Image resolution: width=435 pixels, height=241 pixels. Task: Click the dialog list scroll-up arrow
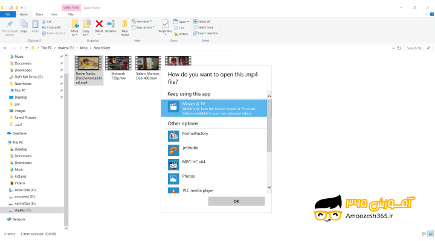pyautogui.click(x=269, y=96)
